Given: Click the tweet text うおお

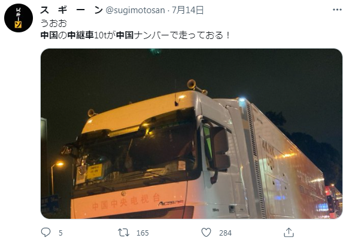Looking at the screenshot, I should (54, 23).
